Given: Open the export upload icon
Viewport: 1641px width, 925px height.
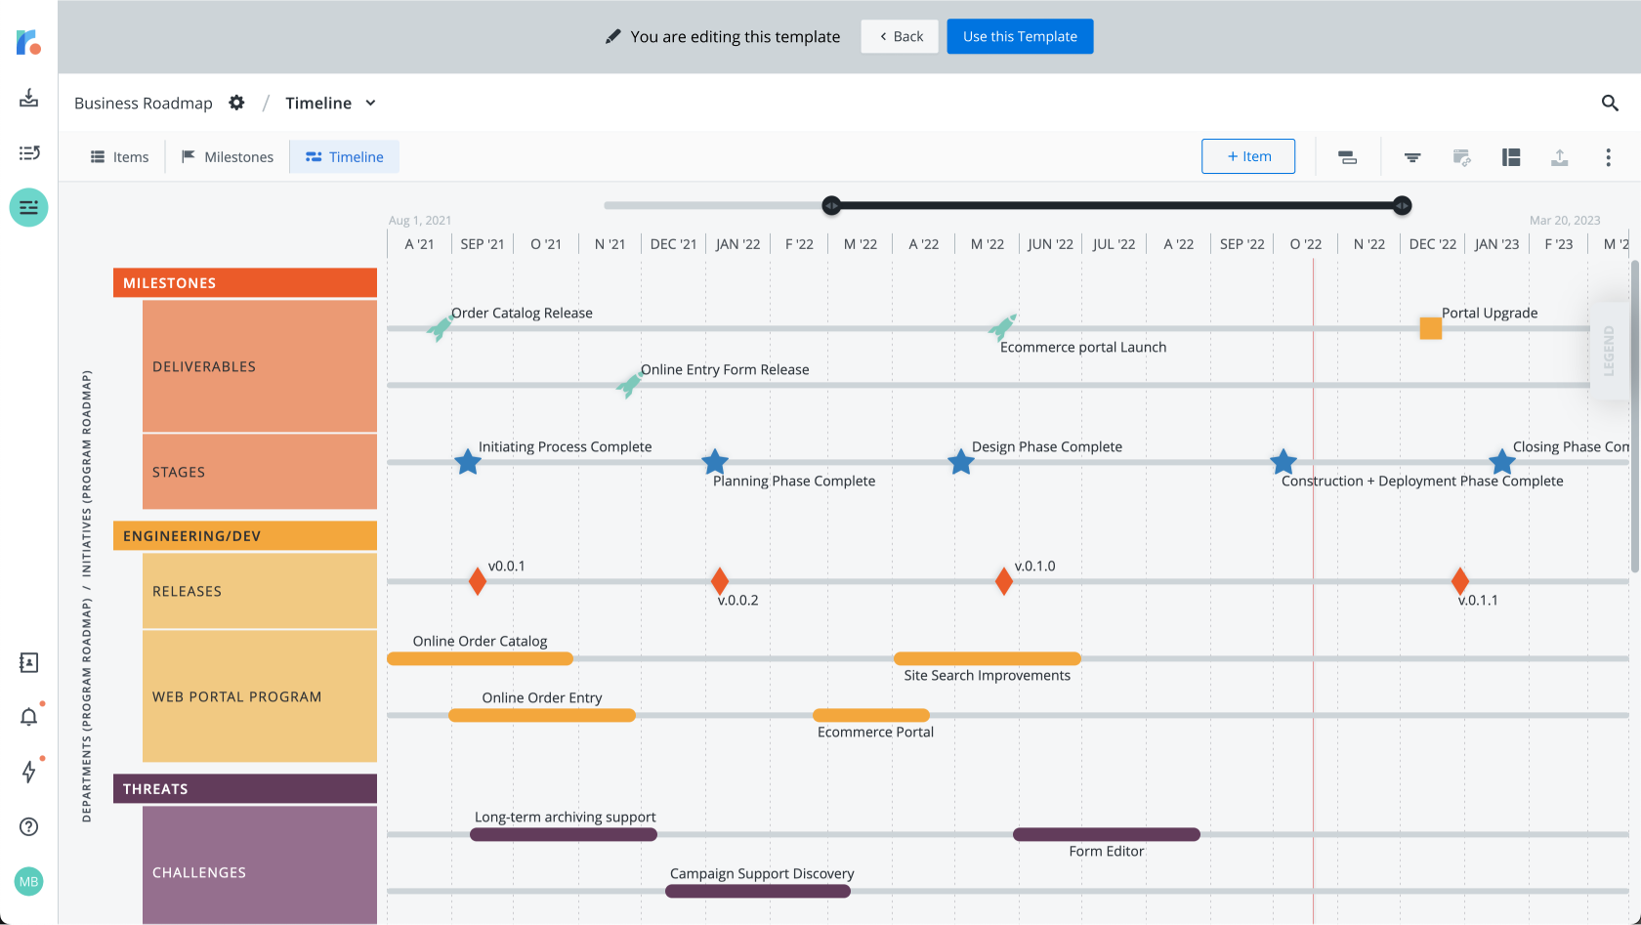Looking at the screenshot, I should [x=1559, y=157].
